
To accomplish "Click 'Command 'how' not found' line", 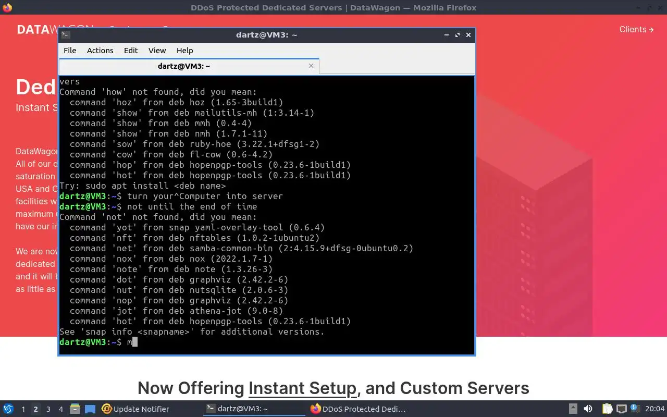I will (158, 92).
